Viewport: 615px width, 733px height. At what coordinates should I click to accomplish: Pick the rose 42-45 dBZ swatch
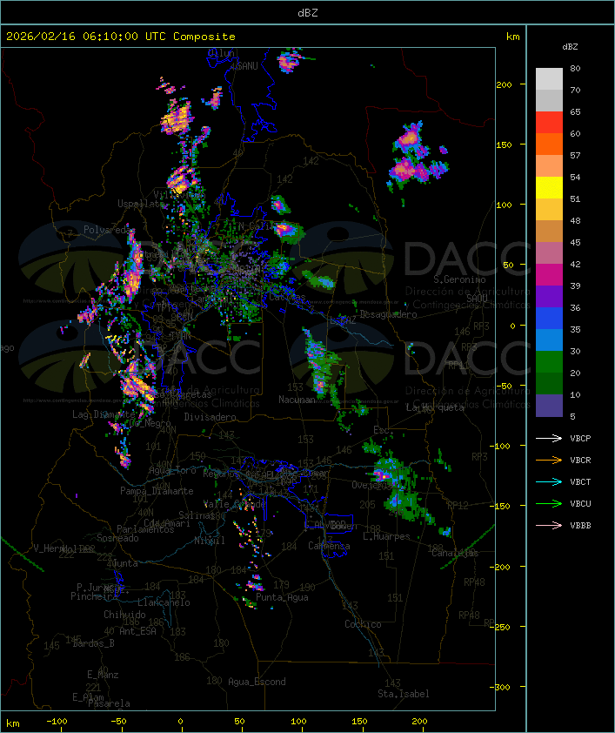pyautogui.click(x=549, y=253)
